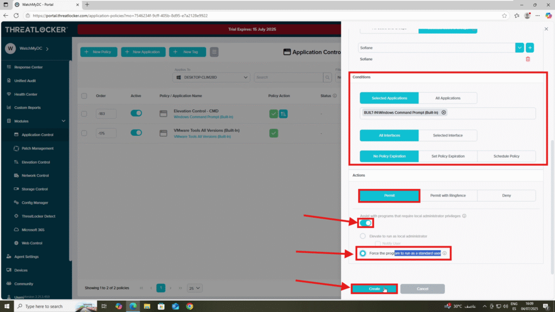Check the VMware Tools row checkbox
The image size is (555, 312).
point(84,133)
